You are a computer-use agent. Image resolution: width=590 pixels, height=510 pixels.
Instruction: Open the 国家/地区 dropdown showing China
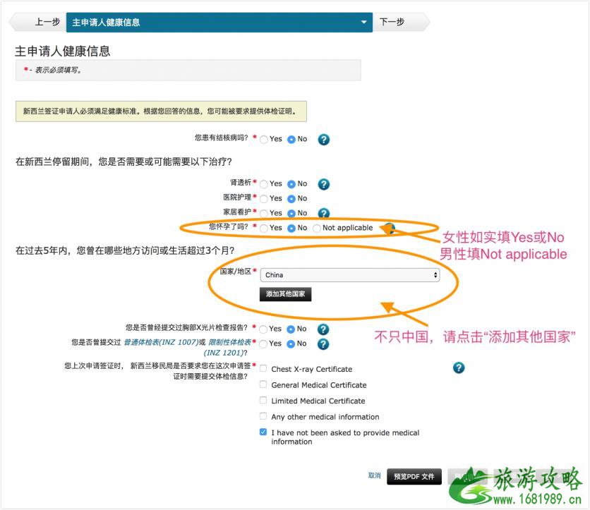tap(349, 274)
